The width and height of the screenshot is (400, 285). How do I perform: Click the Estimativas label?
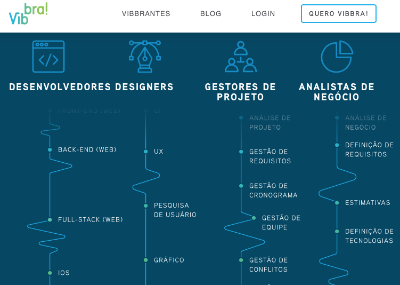click(x=368, y=203)
